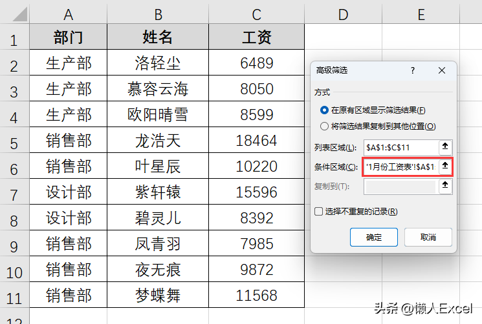Click the 复制到 range picker arrow
This screenshot has width=482, height=324.
click(445, 186)
